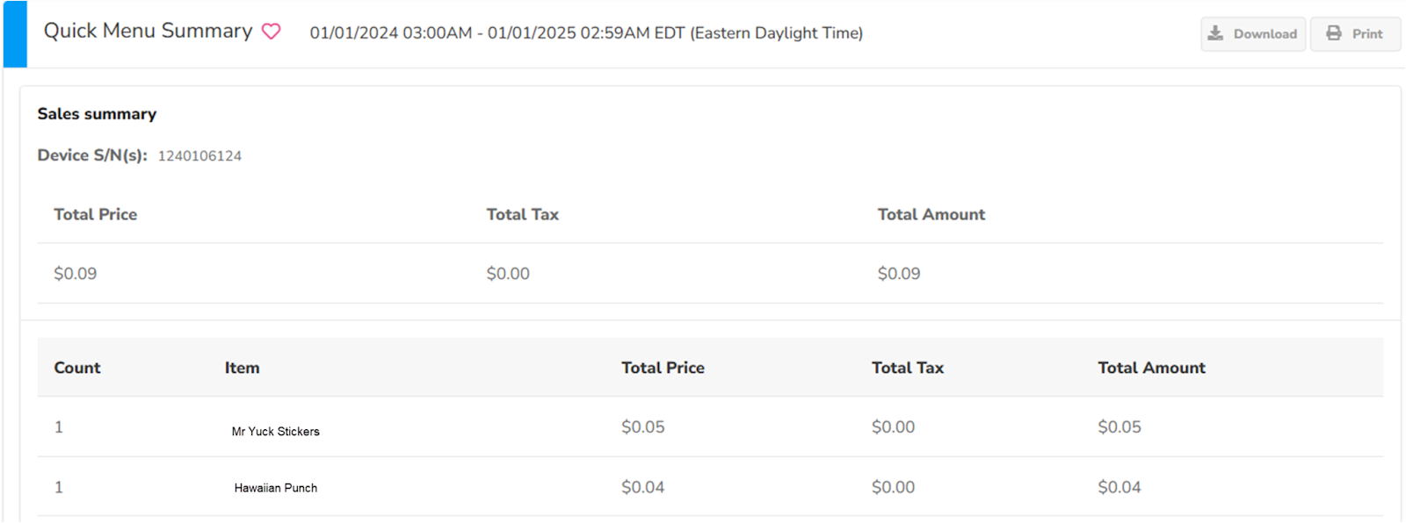
Task: Click the summary Total Tax value $0.00
Action: 508,274
